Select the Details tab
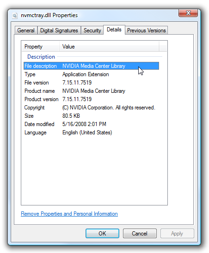The width and height of the screenshot is (209, 253). (x=114, y=30)
